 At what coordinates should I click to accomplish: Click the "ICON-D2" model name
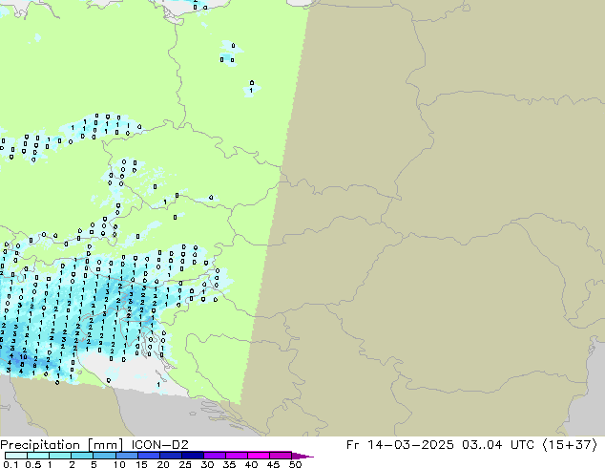[x=159, y=445]
